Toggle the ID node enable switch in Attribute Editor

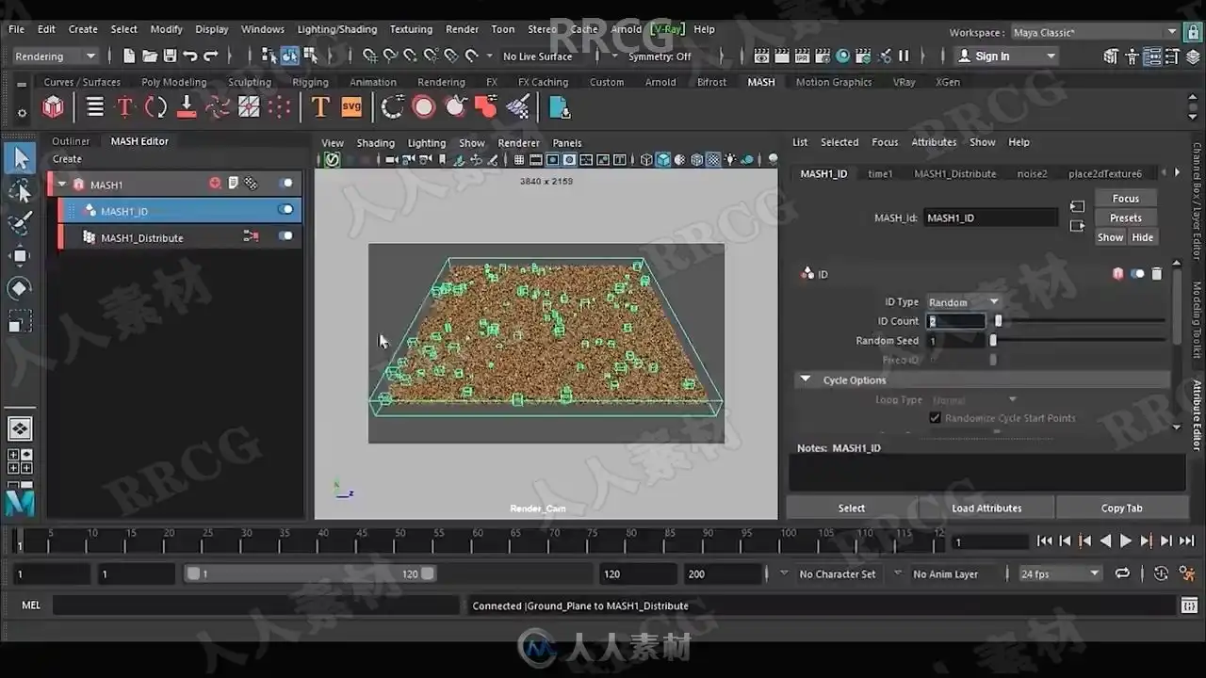pos(1137,274)
